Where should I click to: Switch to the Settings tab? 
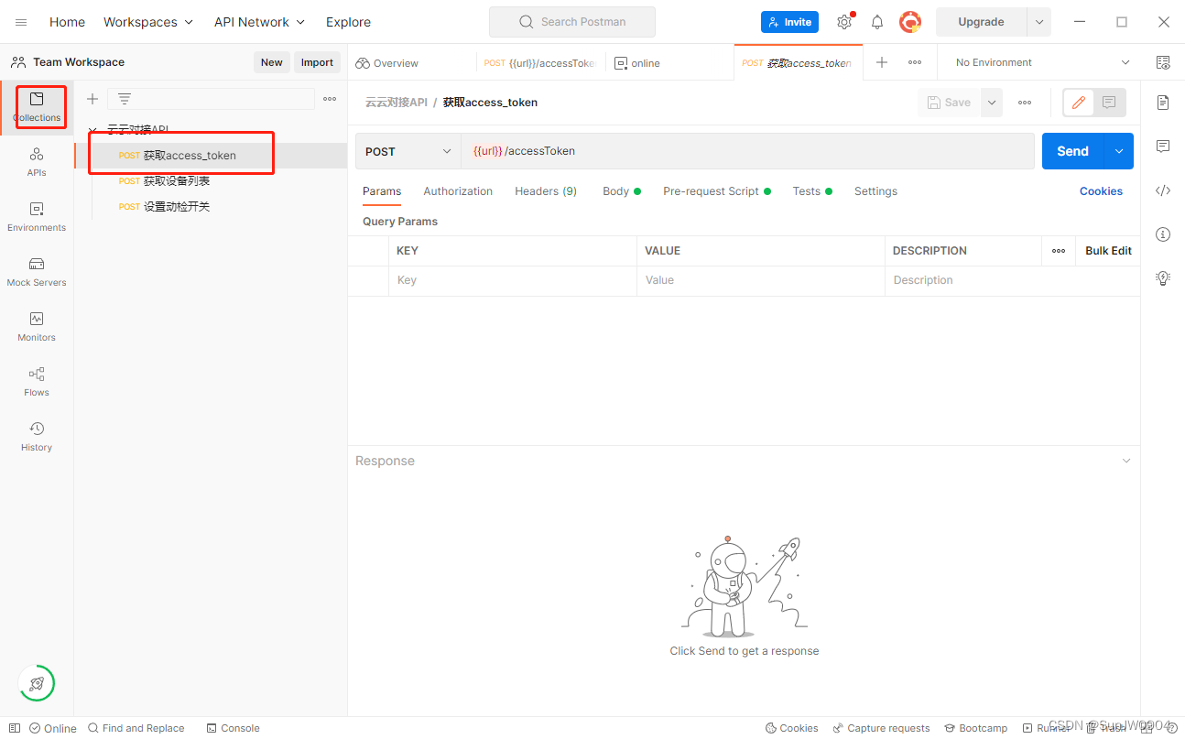pyautogui.click(x=875, y=191)
